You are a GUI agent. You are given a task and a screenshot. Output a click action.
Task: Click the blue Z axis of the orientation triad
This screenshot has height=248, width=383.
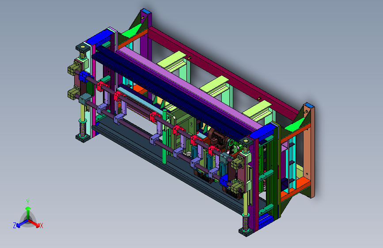pos(22,224)
